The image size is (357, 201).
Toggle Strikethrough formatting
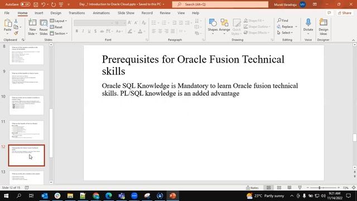102,31
